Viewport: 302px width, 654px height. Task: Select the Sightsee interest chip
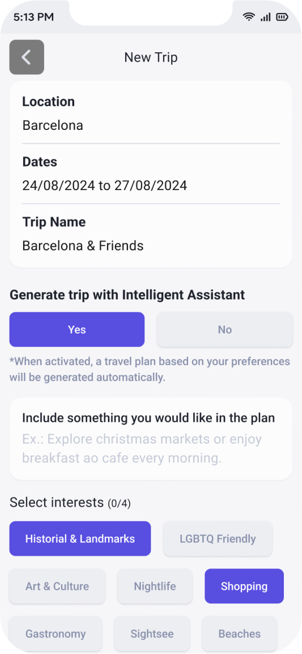click(152, 634)
